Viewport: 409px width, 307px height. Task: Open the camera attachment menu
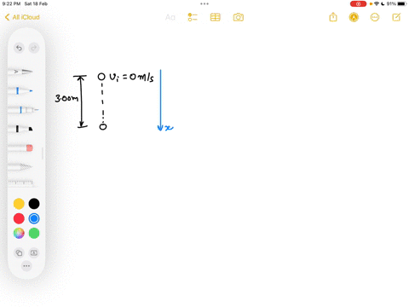[x=239, y=17]
